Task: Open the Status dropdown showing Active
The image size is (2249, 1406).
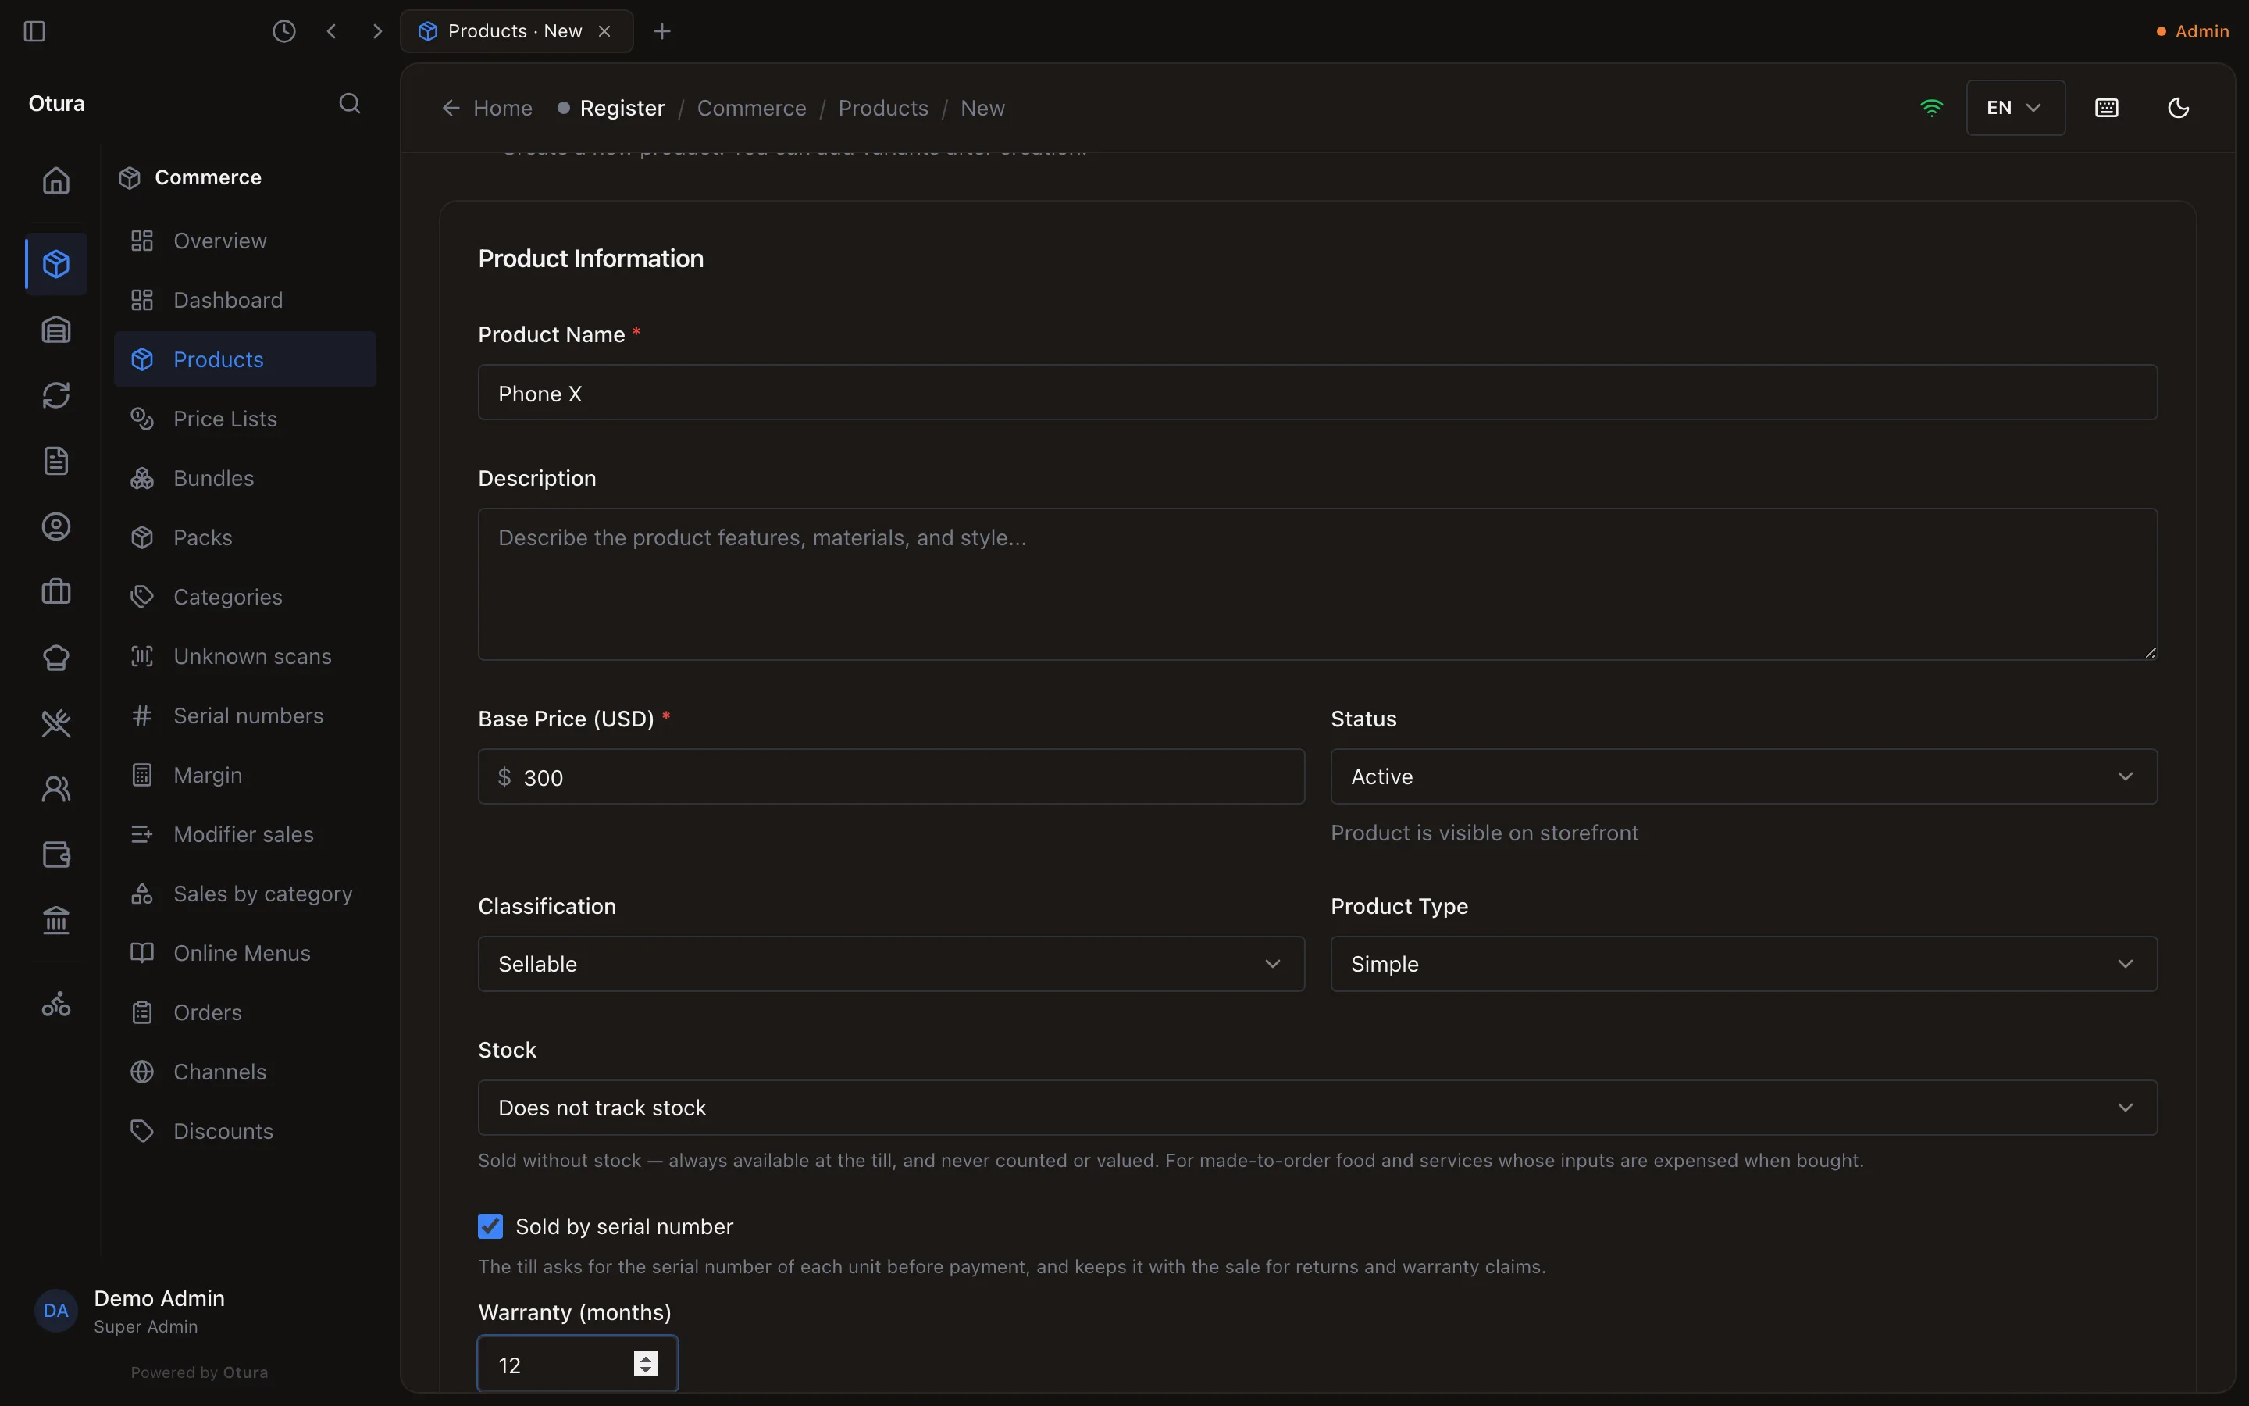Action: tap(1744, 776)
